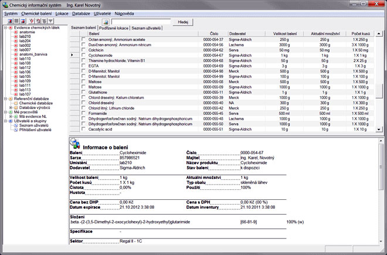
Task: Click the search icon left of search field
Action: coord(106,21)
